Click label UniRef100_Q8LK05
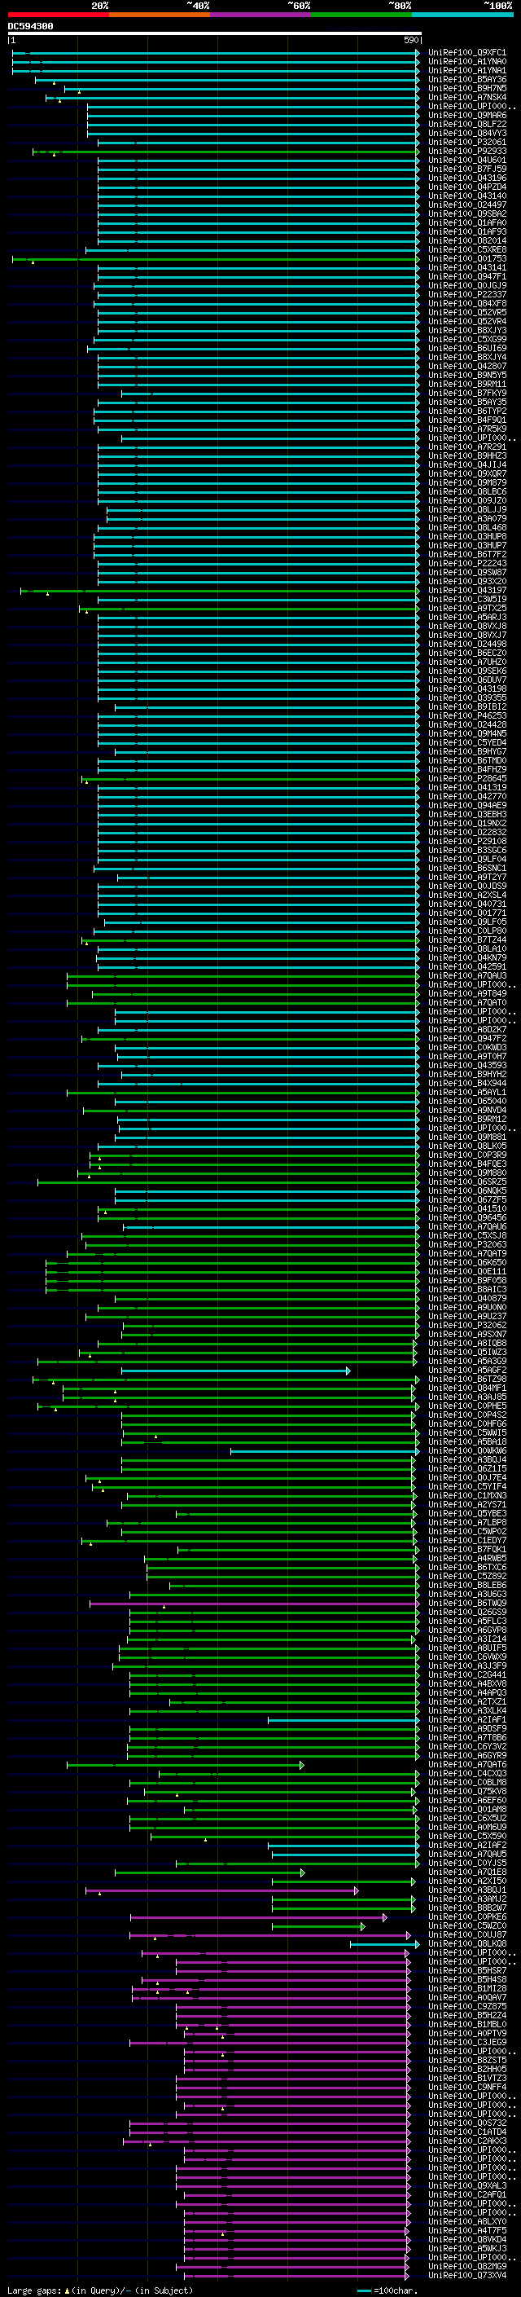 [x=467, y=1146]
